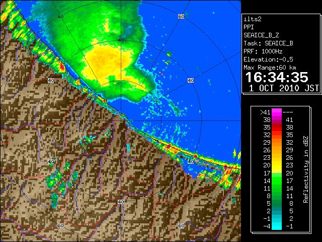Pick the dark green 5–8 dBZ swatch

[x=277, y=203]
